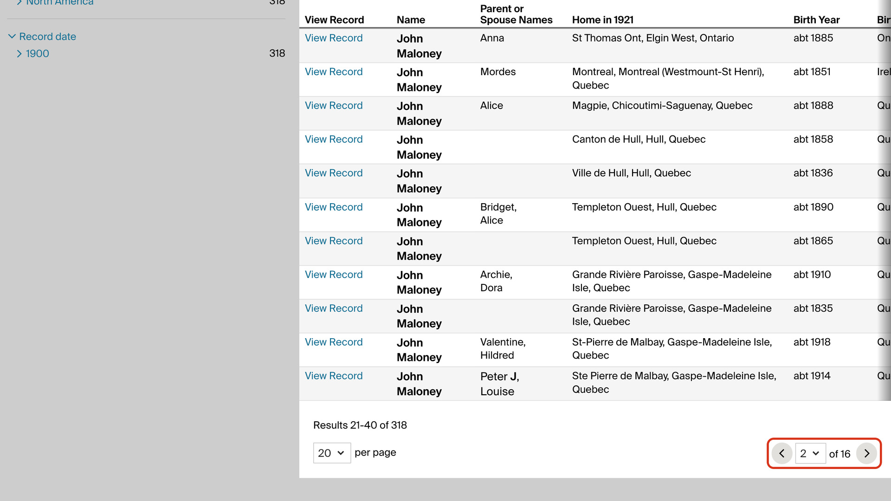This screenshot has width=891, height=501.
Task: Go to the next results page arrow
Action: [x=866, y=453]
